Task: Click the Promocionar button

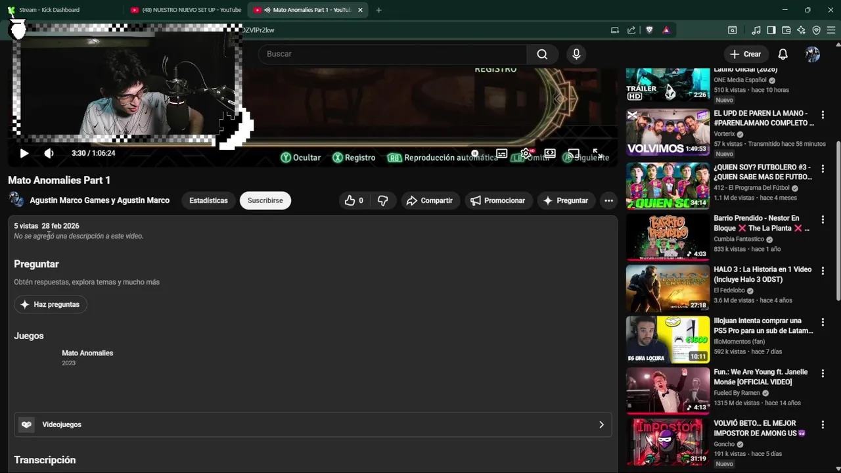Action: point(498,200)
